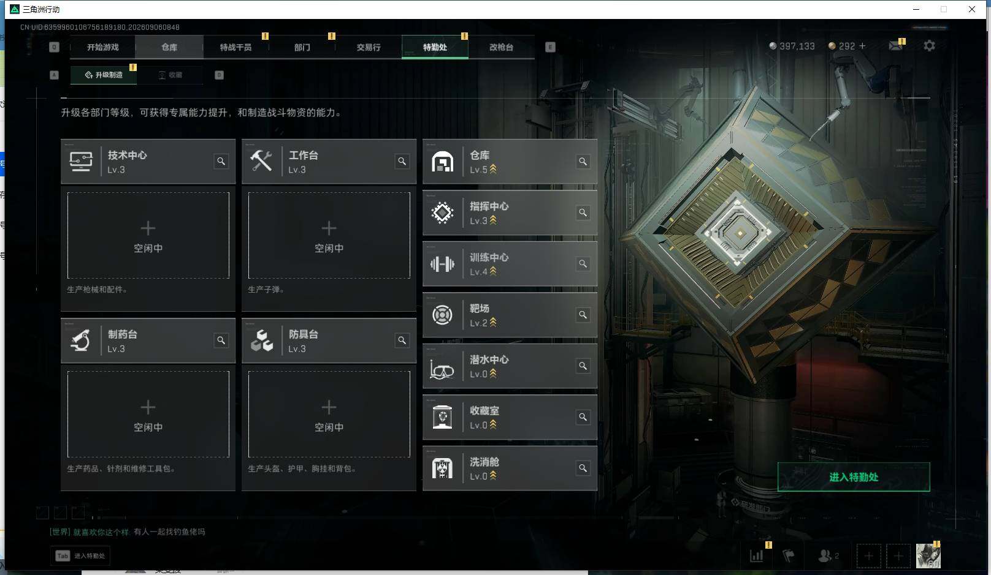The image size is (991, 575).
Task: Click magnifier icon on 技术中心 header
Action: pyautogui.click(x=221, y=162)
